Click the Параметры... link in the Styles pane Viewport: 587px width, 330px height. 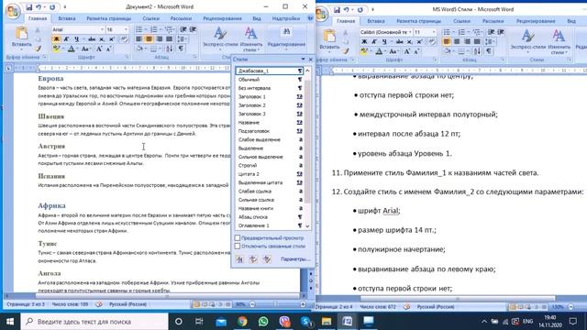[295, 258]
